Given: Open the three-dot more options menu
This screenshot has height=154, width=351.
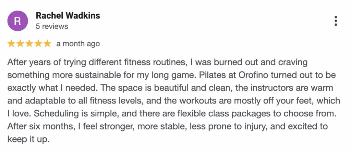Looking at the screenshot, I should [336, 21].
